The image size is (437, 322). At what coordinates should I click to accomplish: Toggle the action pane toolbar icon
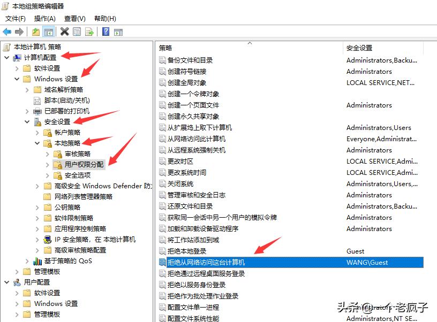tap(119, 31)
